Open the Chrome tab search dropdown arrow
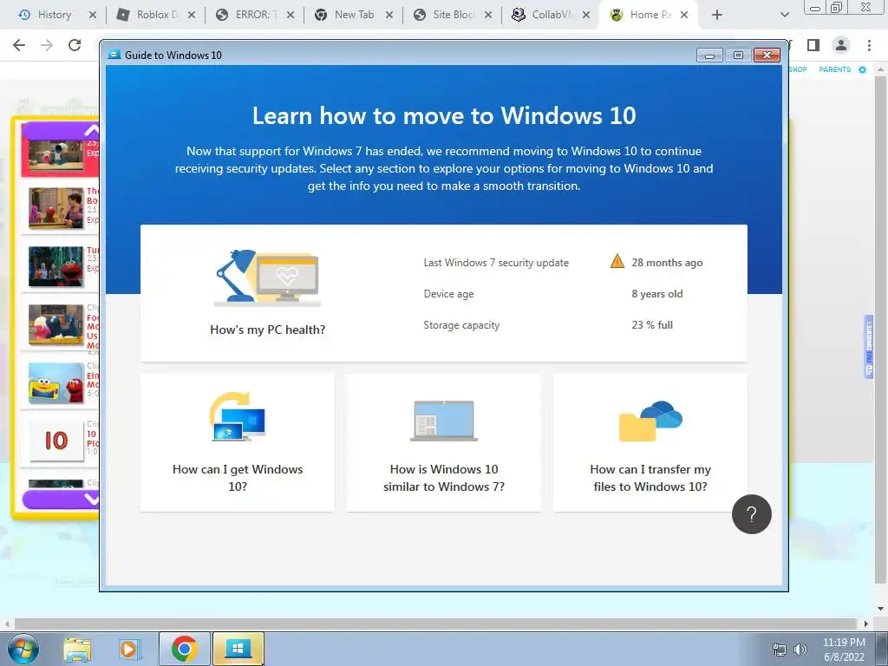Viewport: 888px width, 666px height. point(784,15)
